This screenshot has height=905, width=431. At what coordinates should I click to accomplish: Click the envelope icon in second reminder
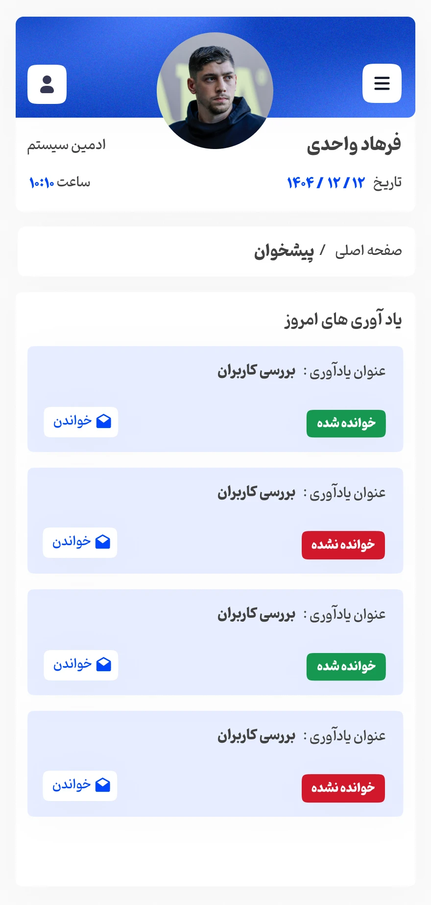tap(103, 542)
